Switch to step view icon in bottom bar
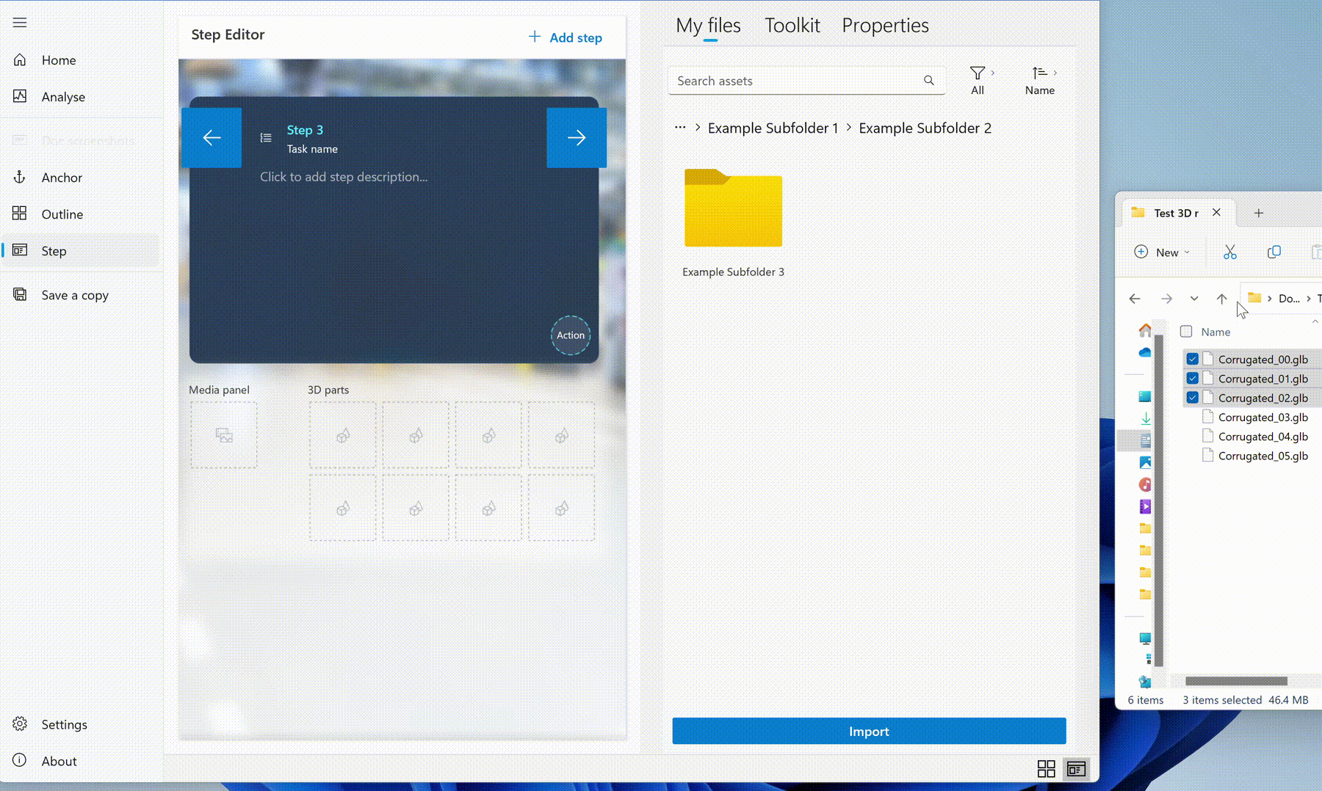1322x791 pixels. 1077,769
